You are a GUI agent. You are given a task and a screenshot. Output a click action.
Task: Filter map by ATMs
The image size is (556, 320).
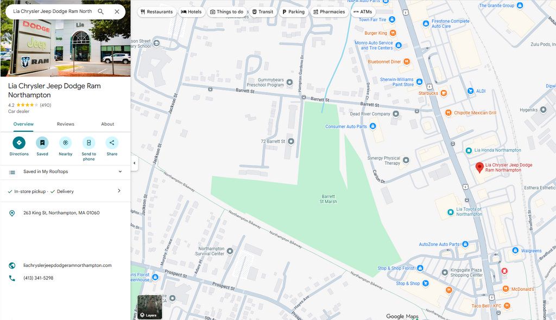363,12
